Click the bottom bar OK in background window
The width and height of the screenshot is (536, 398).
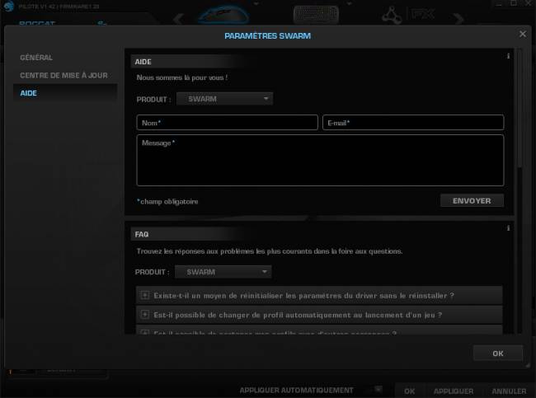pos(409,391)
